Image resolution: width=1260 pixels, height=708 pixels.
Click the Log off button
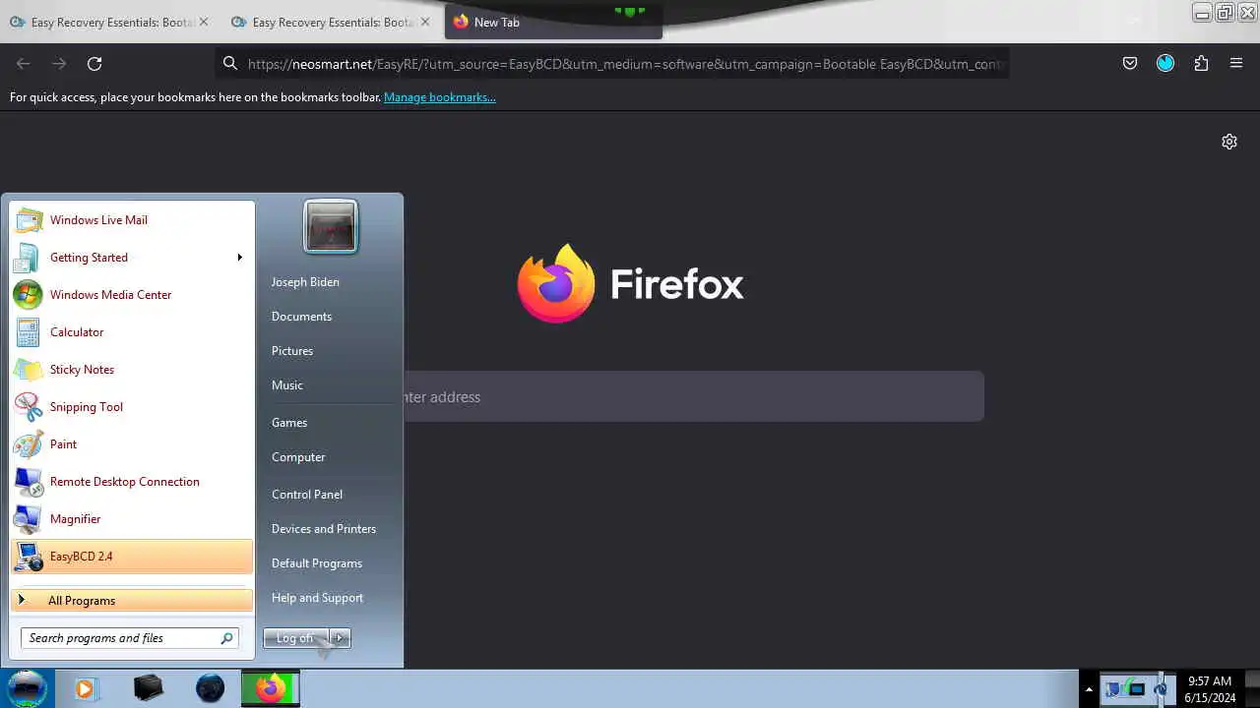tap(295, 638)
